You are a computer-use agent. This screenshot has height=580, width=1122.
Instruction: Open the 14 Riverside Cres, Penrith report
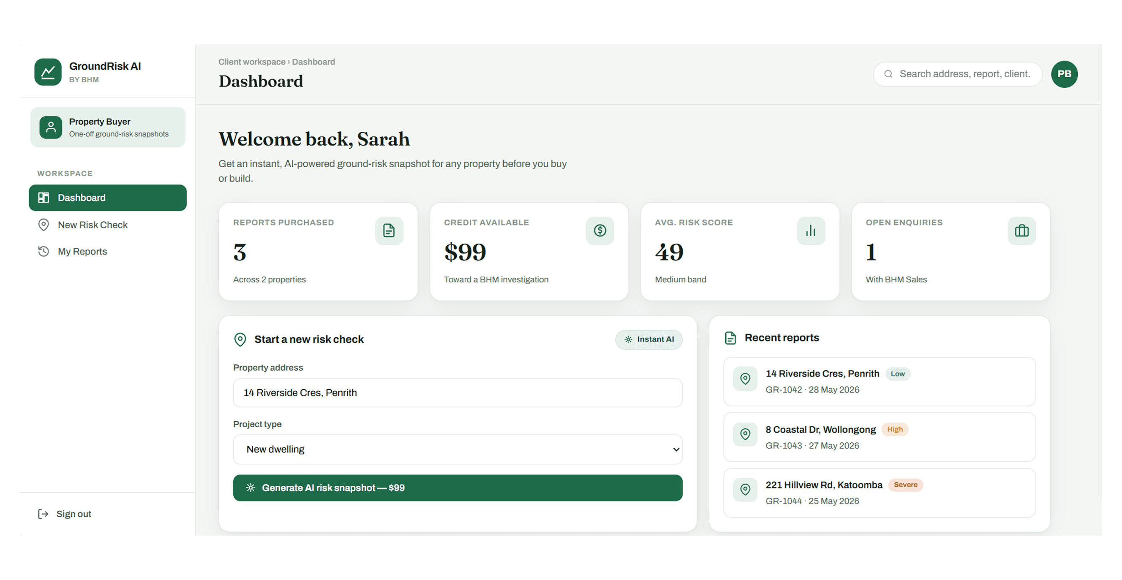(880, 382)
